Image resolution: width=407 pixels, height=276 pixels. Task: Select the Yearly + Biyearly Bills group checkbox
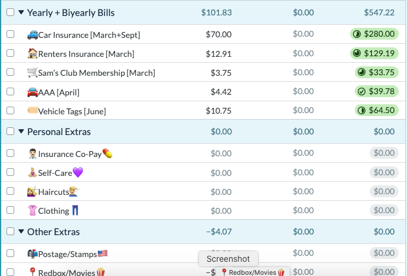point(11,12)
